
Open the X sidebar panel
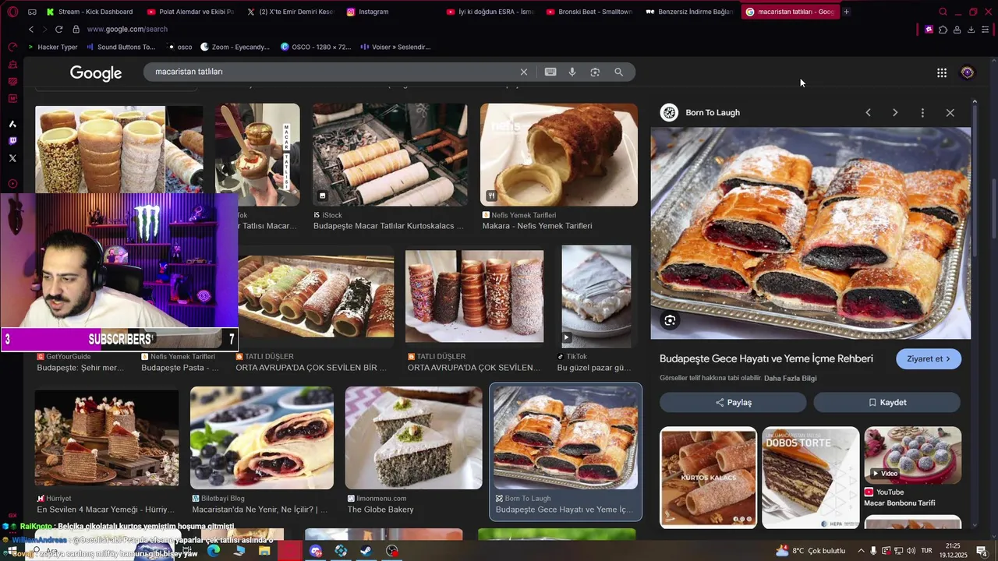click(12, 158)
